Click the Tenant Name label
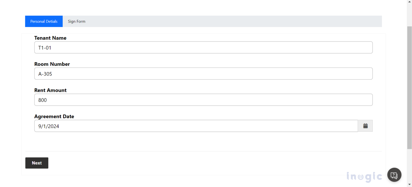This screenshot has width=412, height=187. pyautogui.click(x=50, y=38)
